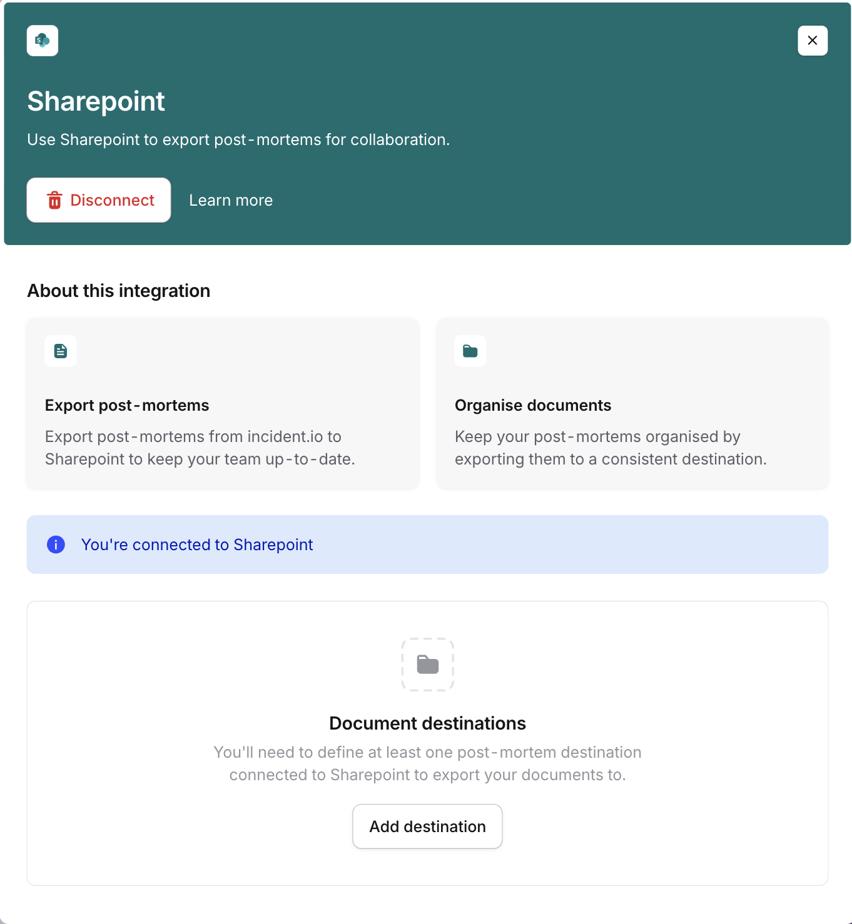The height and width of the screenshot is (924, 852).
Task: Click the document icon for exporting post-mortems
Action: click(x=61, y=351)
